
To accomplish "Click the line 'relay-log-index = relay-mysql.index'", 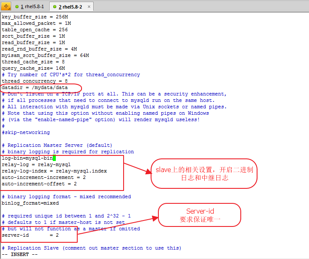I will click(54, 171).
